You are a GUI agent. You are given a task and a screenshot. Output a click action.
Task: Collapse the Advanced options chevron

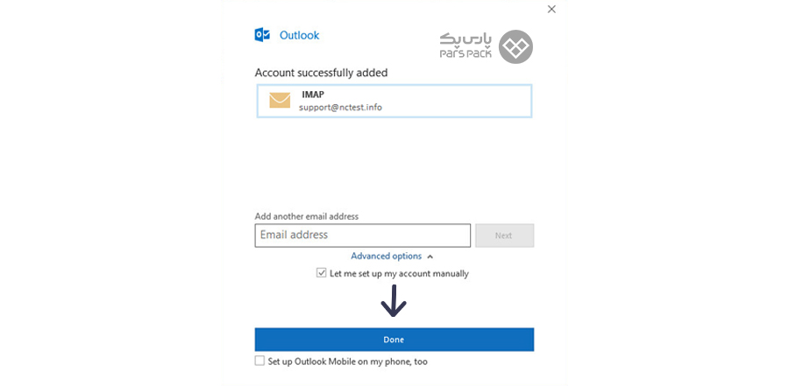coord(430,256)
